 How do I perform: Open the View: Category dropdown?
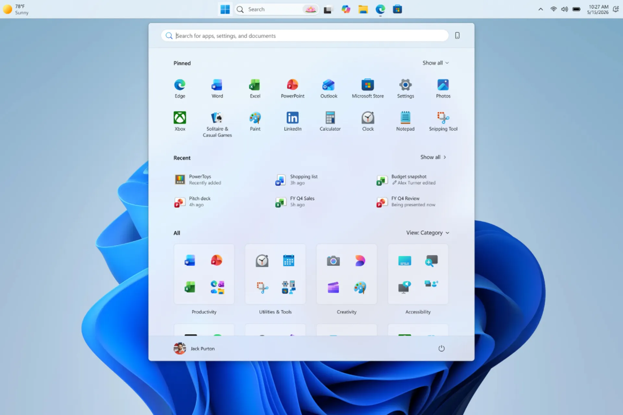point(428,233)
